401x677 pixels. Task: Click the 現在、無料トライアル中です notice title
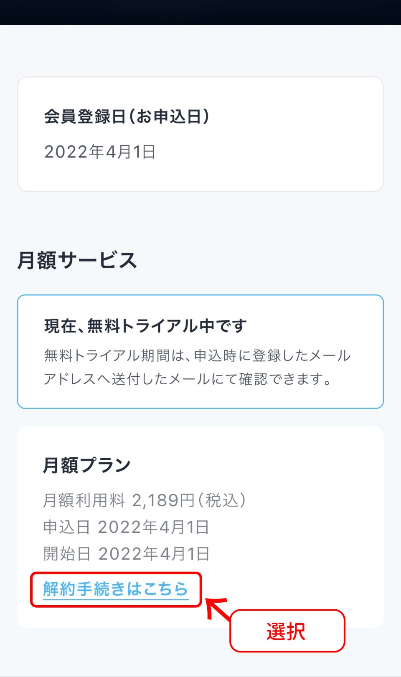coord(145,326)
